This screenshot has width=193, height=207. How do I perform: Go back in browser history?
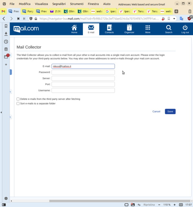coord(4,19)
